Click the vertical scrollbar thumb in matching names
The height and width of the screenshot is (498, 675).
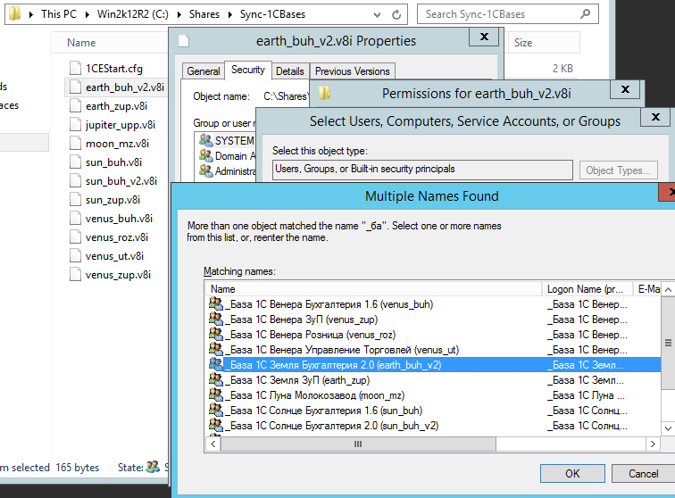tap(668, 343)
